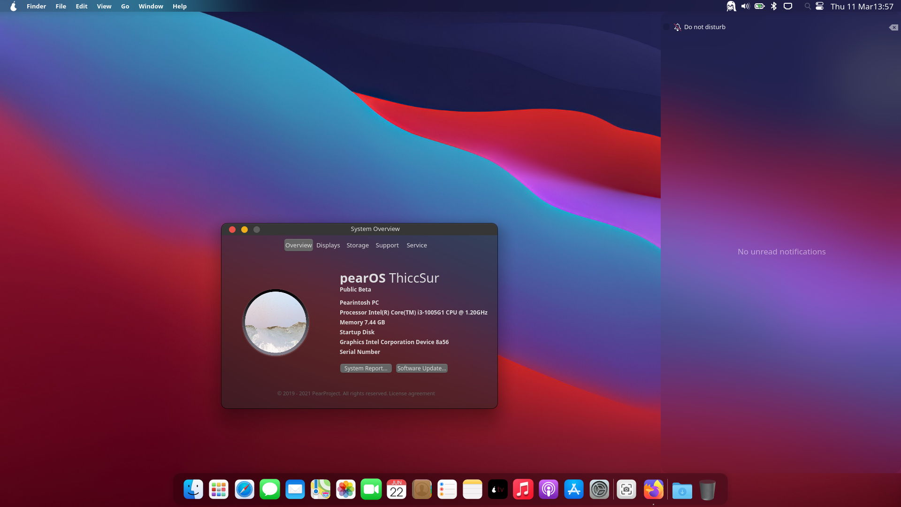Viewport: 901px width, 507px height.
Task: Minimize the System Overview window
Action: click(x=244, y=229)
